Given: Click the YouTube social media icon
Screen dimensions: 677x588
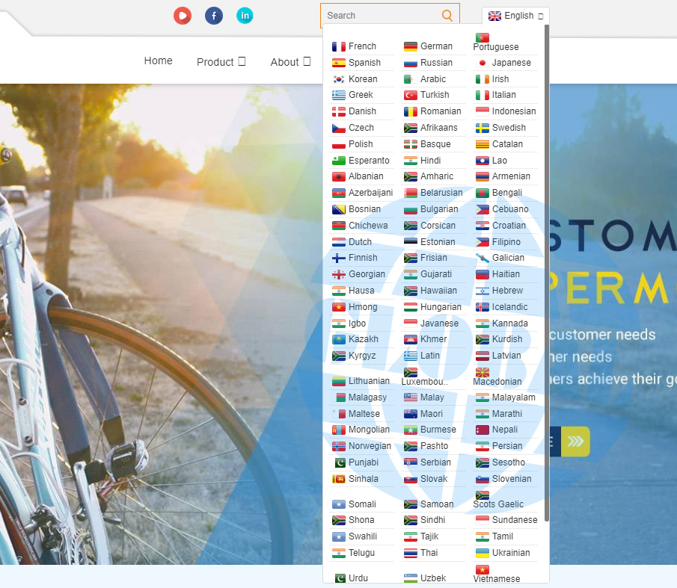Looking at the screenshot, I should [x=183, y=16].
